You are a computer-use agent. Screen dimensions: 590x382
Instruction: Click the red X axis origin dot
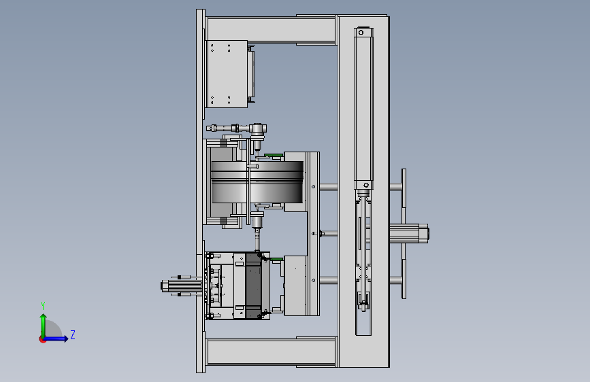click(42, 339)
